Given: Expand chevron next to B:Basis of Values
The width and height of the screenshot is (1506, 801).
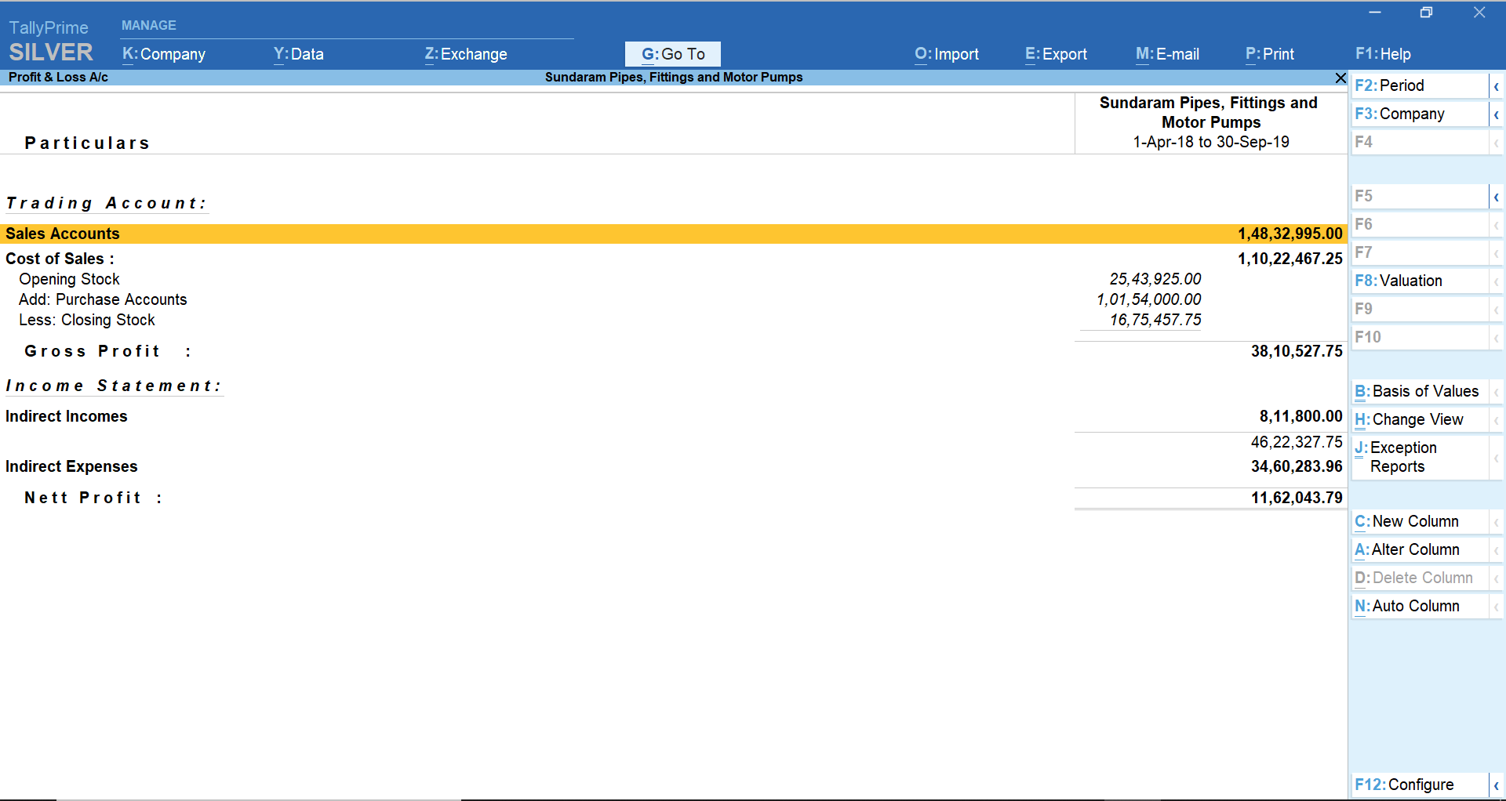Looking at the screenshot, I should (x=1497, y=392).
